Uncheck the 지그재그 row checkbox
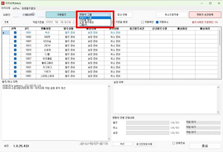The width and height of the screenshot is (223, 152). click(x=15, y=67)
